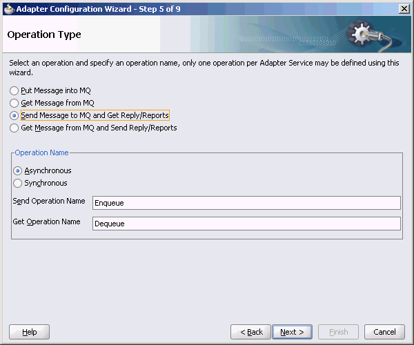This screenshot has height=345, width=414.
Task: Select Get Message from MQ and Send Reply/Reports
Action: tap(14, 128)
